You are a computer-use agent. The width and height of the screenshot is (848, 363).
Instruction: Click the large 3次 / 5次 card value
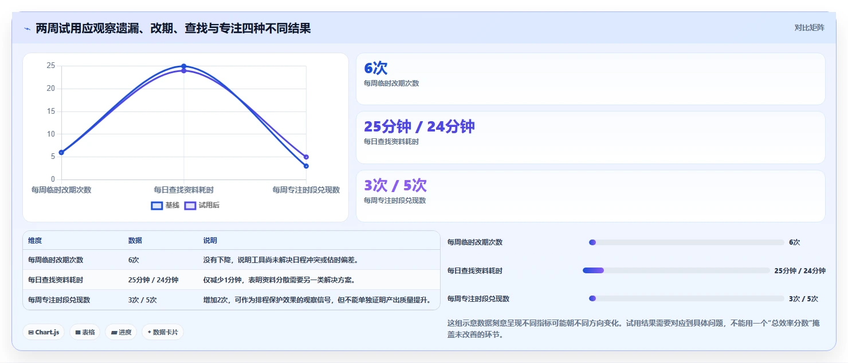click(395, 185)
